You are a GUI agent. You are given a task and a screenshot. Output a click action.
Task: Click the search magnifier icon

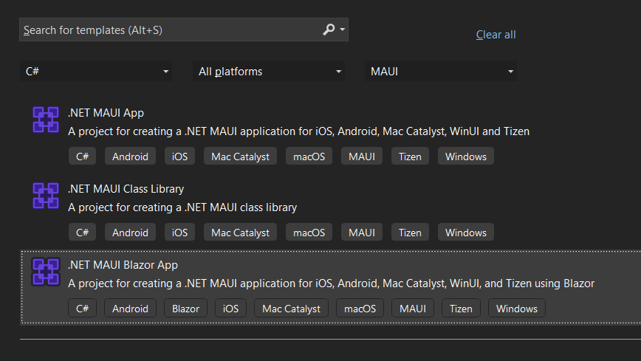329,30
